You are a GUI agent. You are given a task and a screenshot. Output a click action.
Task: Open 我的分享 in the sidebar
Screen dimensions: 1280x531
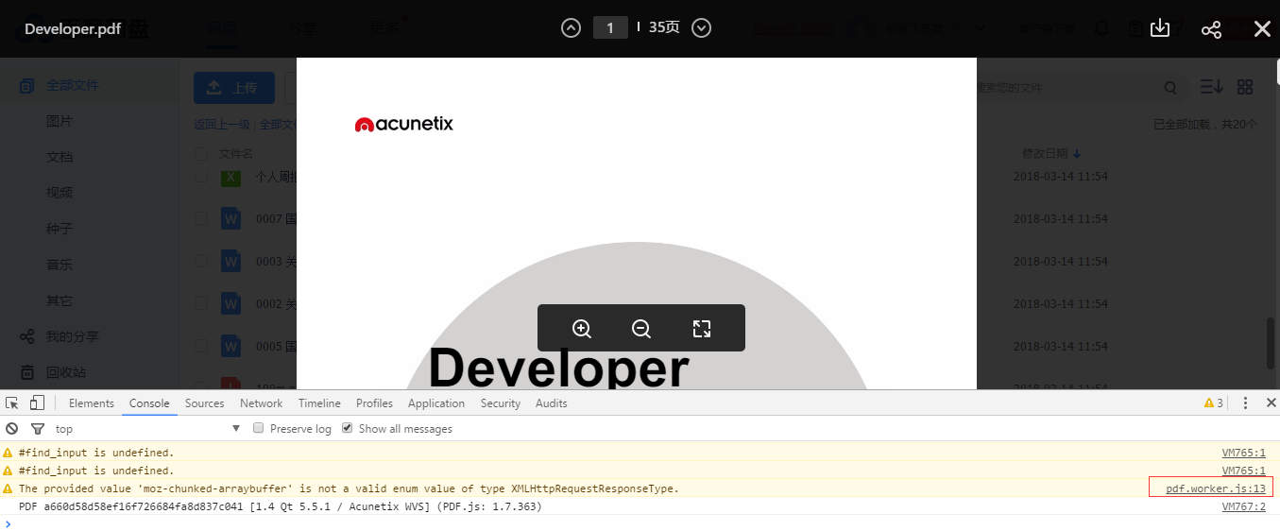tap(73, 336)
